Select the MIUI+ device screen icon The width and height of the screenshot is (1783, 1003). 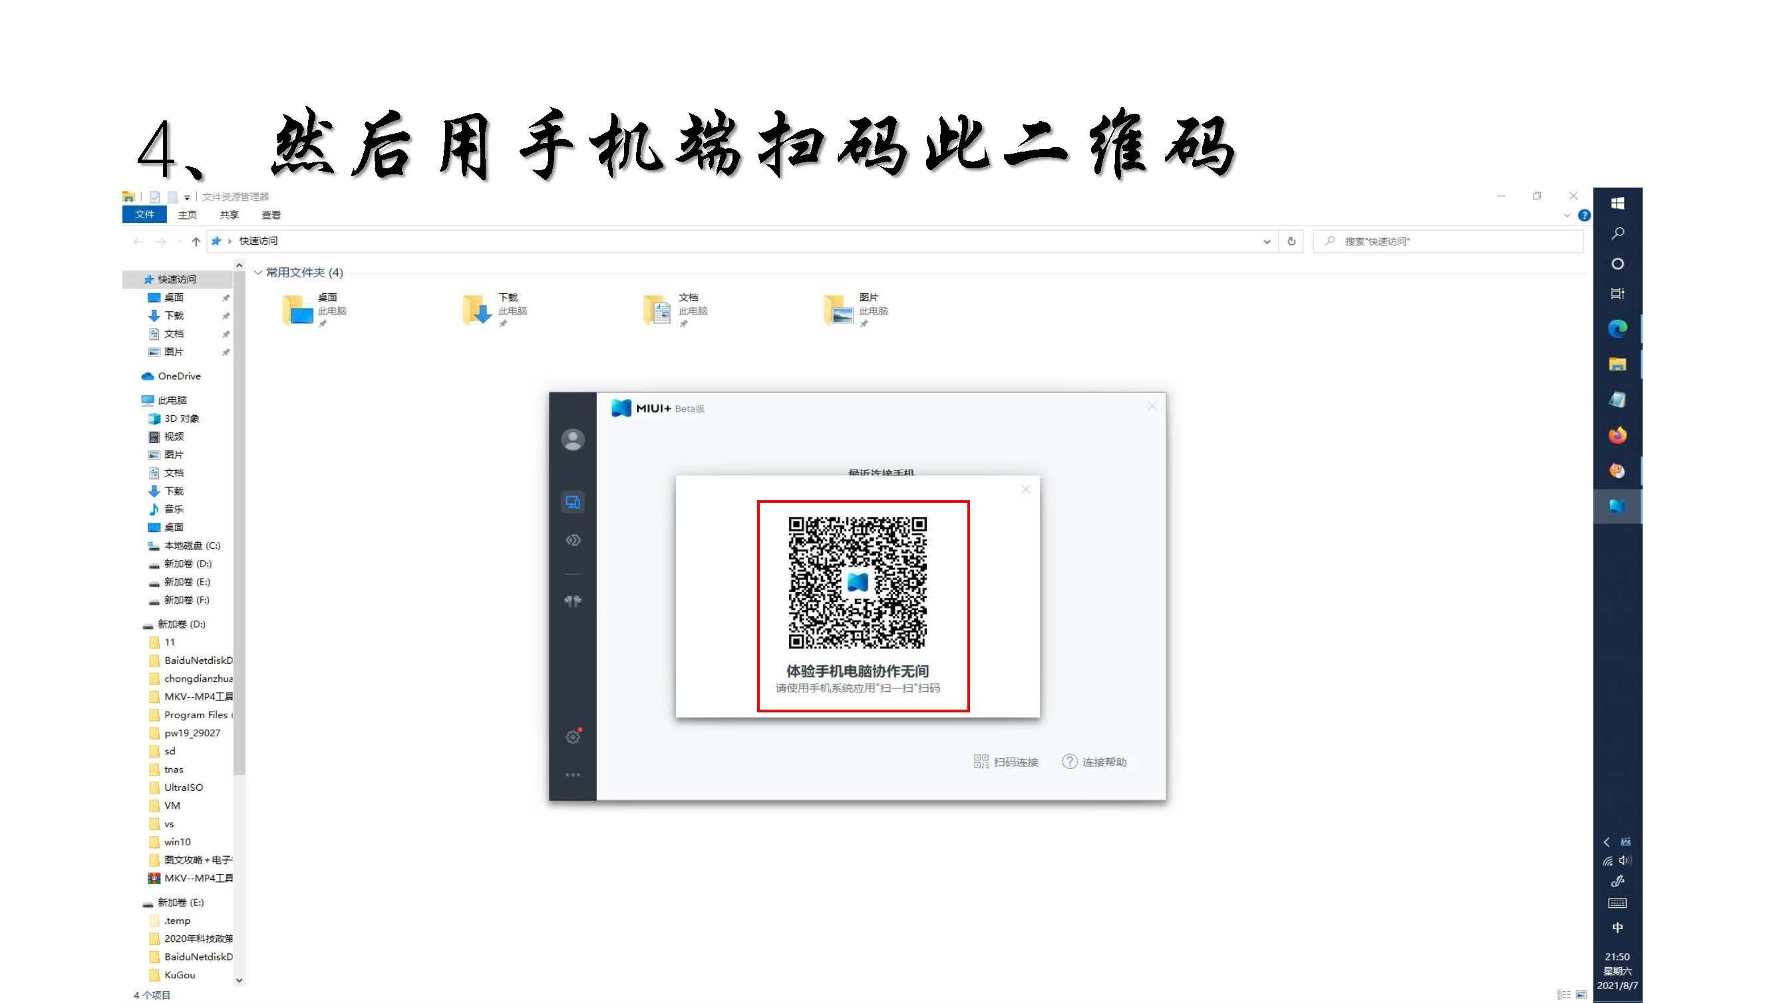pyautogui.click(x=572, y=502)
